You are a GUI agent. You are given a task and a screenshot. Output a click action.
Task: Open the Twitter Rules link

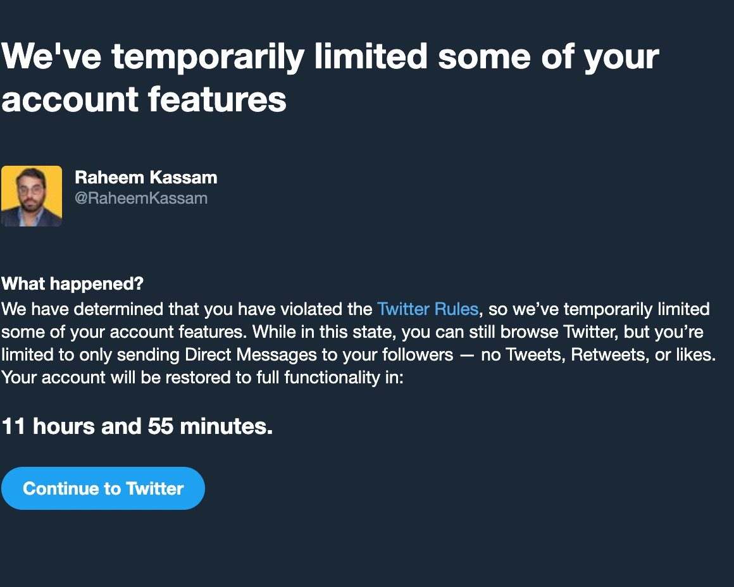click(x=427, y=309)
